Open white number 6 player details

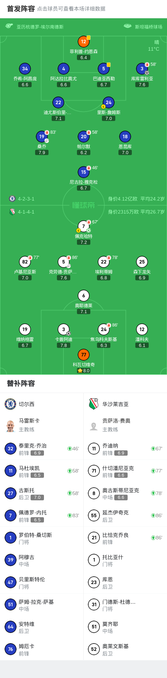pos(84,296)
